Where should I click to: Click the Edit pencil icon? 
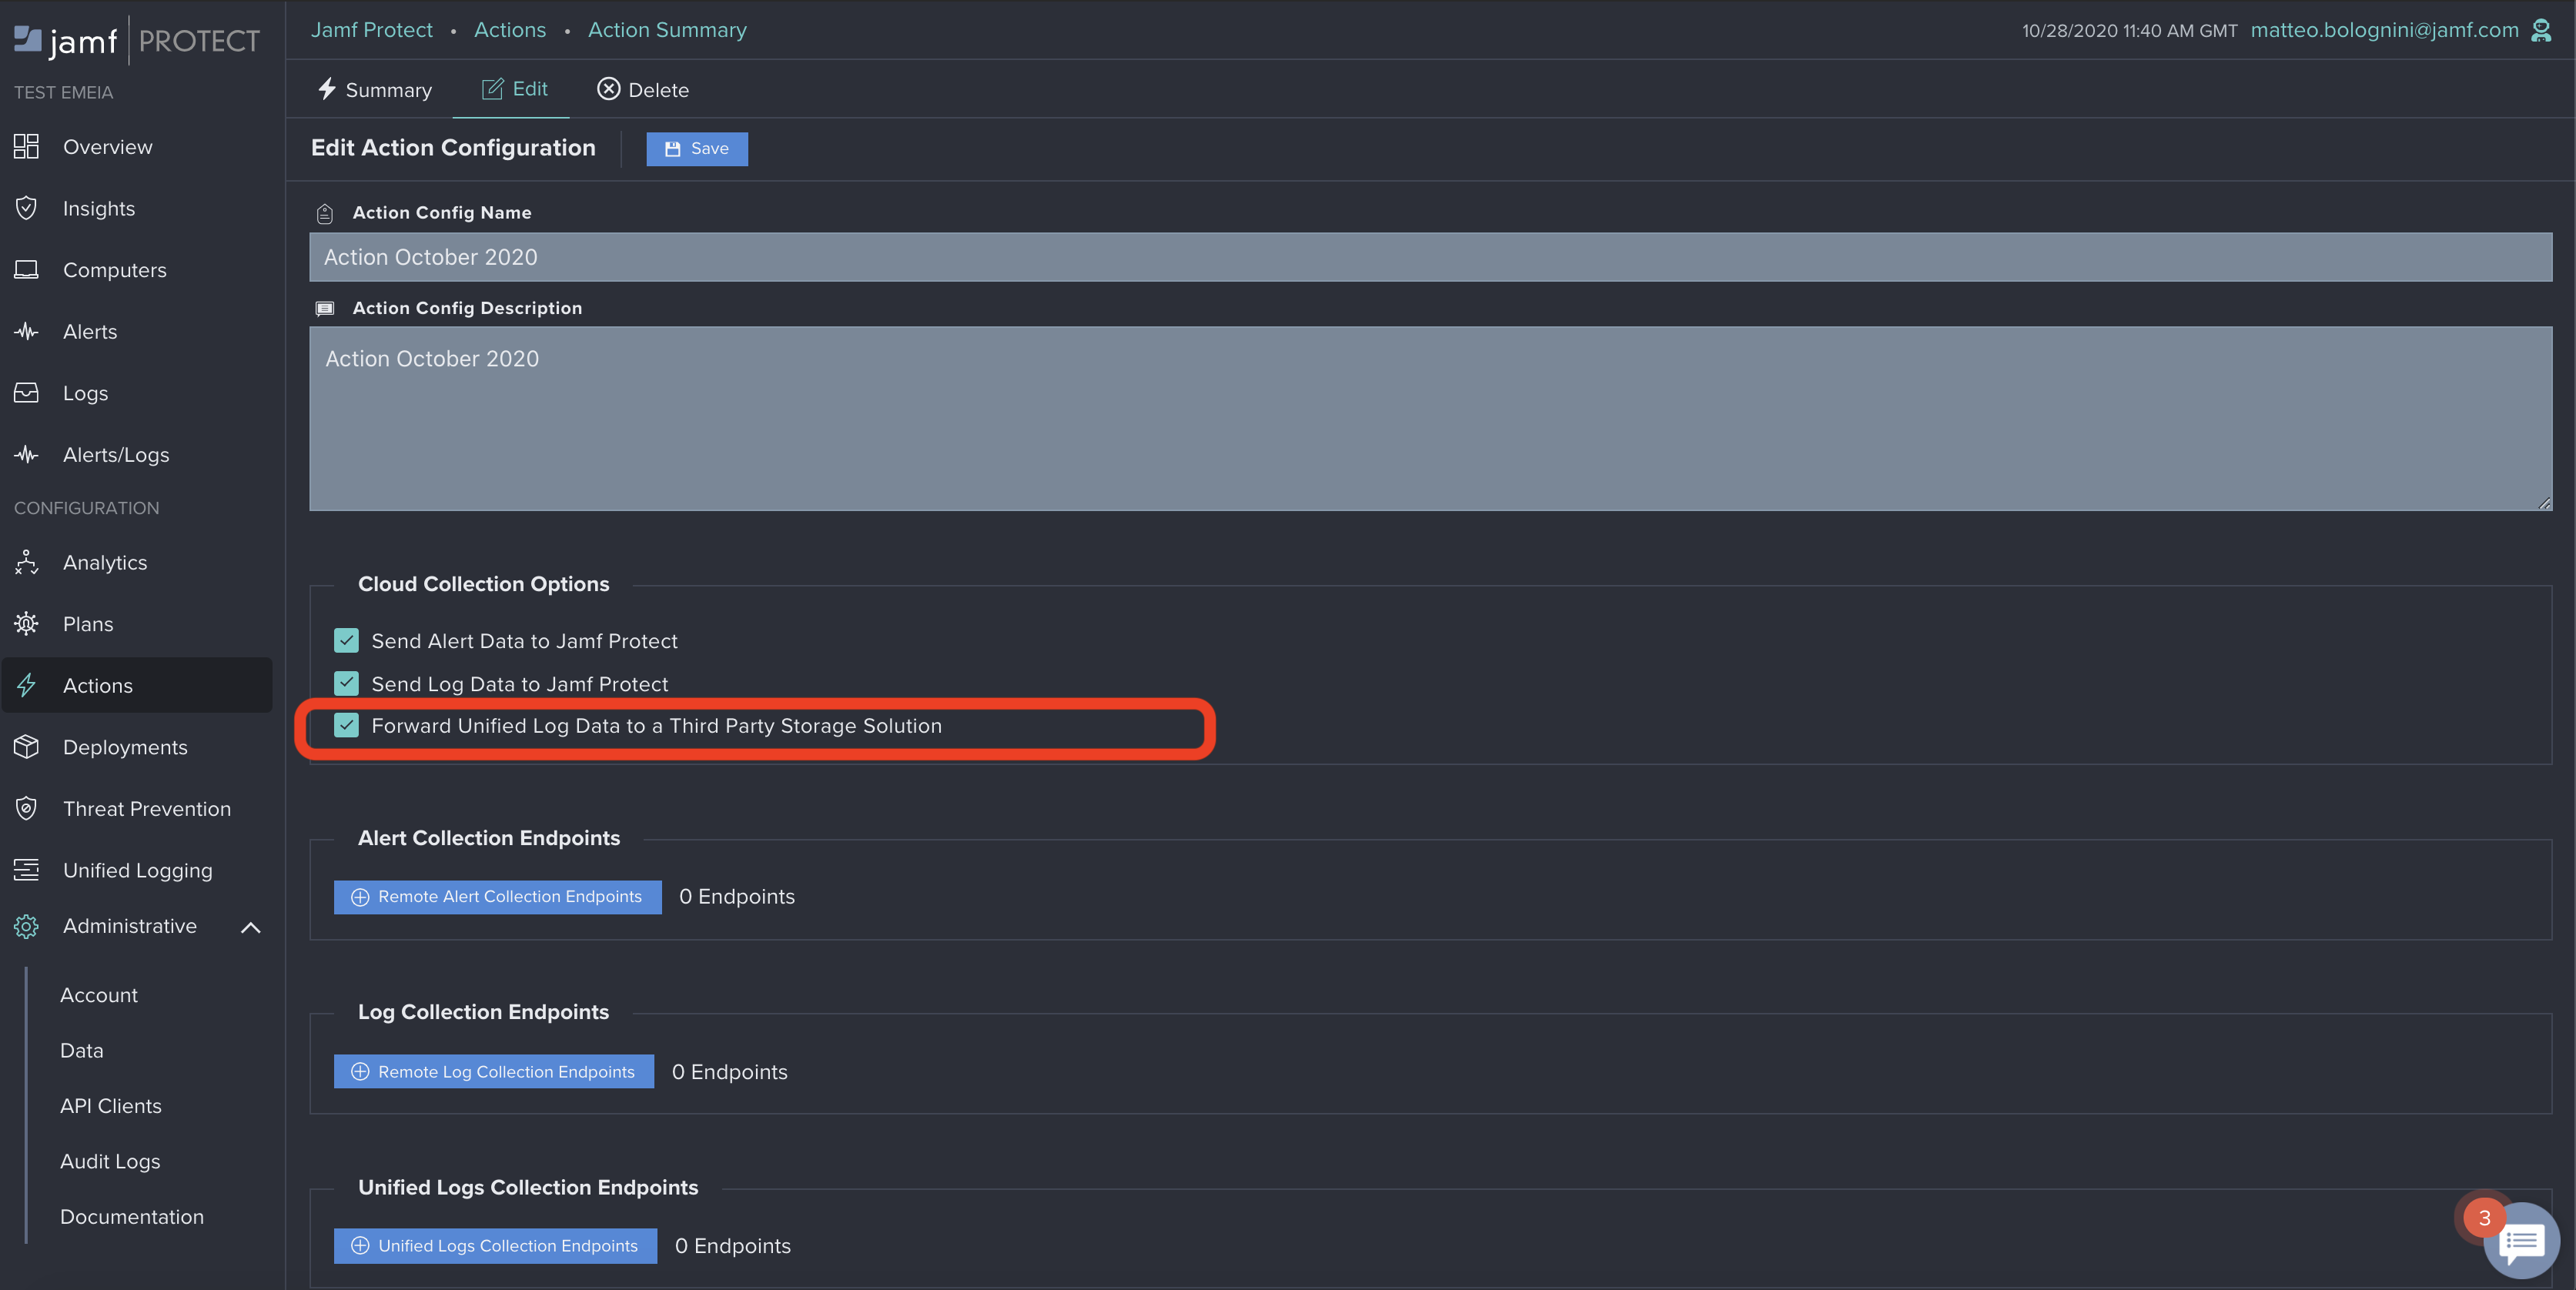tap(492, 89)
